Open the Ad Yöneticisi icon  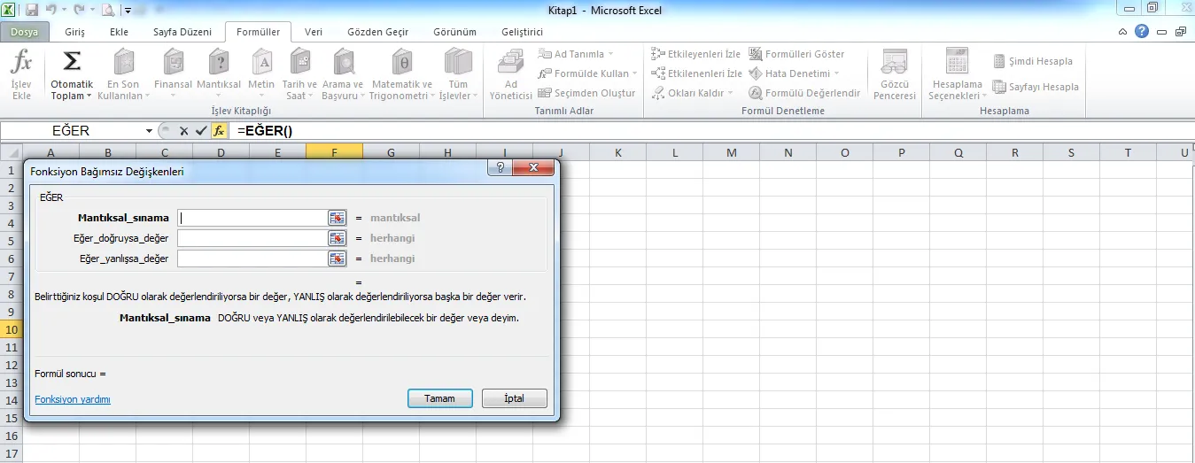(x=510, y=65)
